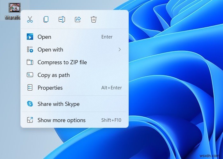The width and height of the screenshot is (223, 159).
Task: Choose Share with Skype
Action: (x=75, y=104)
